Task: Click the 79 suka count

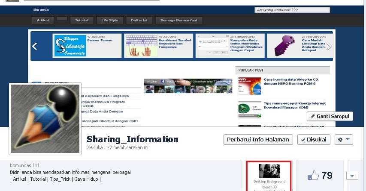Action: coord(94,147)
